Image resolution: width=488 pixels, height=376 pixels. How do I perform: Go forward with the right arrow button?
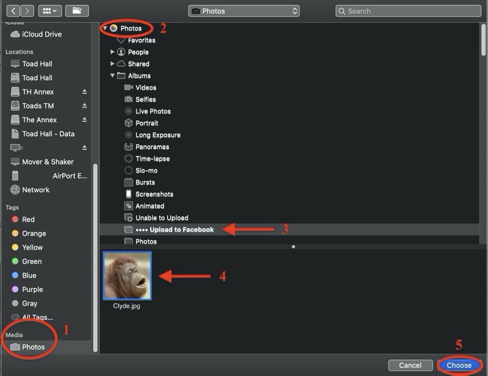(x=27, y=11)
